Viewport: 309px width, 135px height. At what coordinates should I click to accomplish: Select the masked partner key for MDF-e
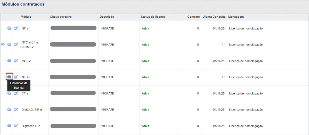[x=73, y=61]
